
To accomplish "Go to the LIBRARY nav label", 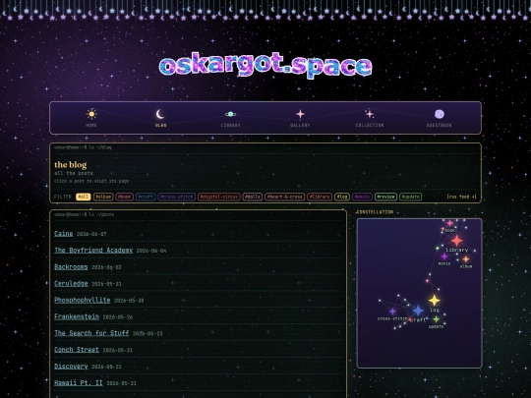I will pyautogui.click(x=231, y=125).
